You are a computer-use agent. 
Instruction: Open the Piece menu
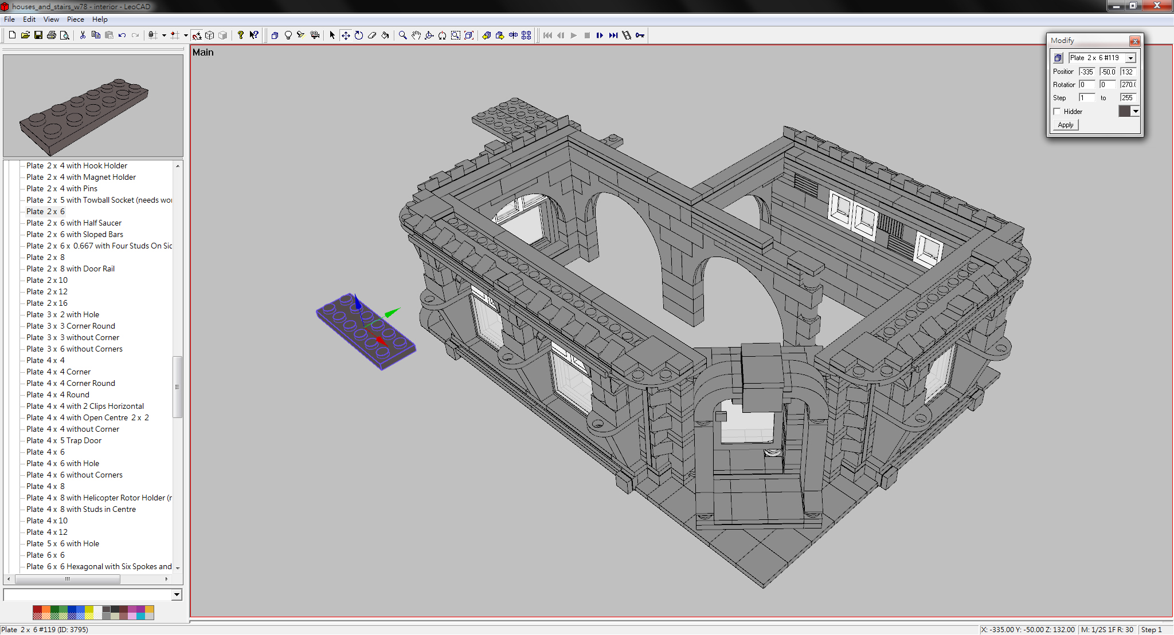75,19
